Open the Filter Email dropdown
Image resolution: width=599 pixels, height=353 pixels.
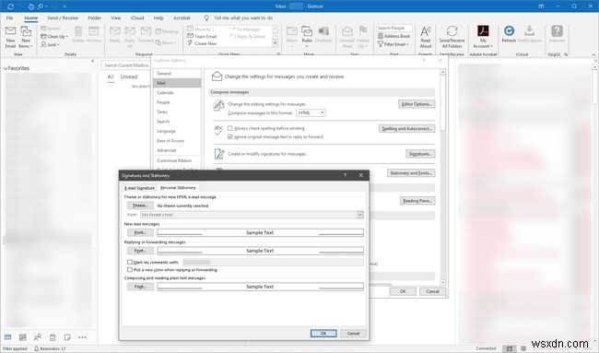(x=393, y=44)
